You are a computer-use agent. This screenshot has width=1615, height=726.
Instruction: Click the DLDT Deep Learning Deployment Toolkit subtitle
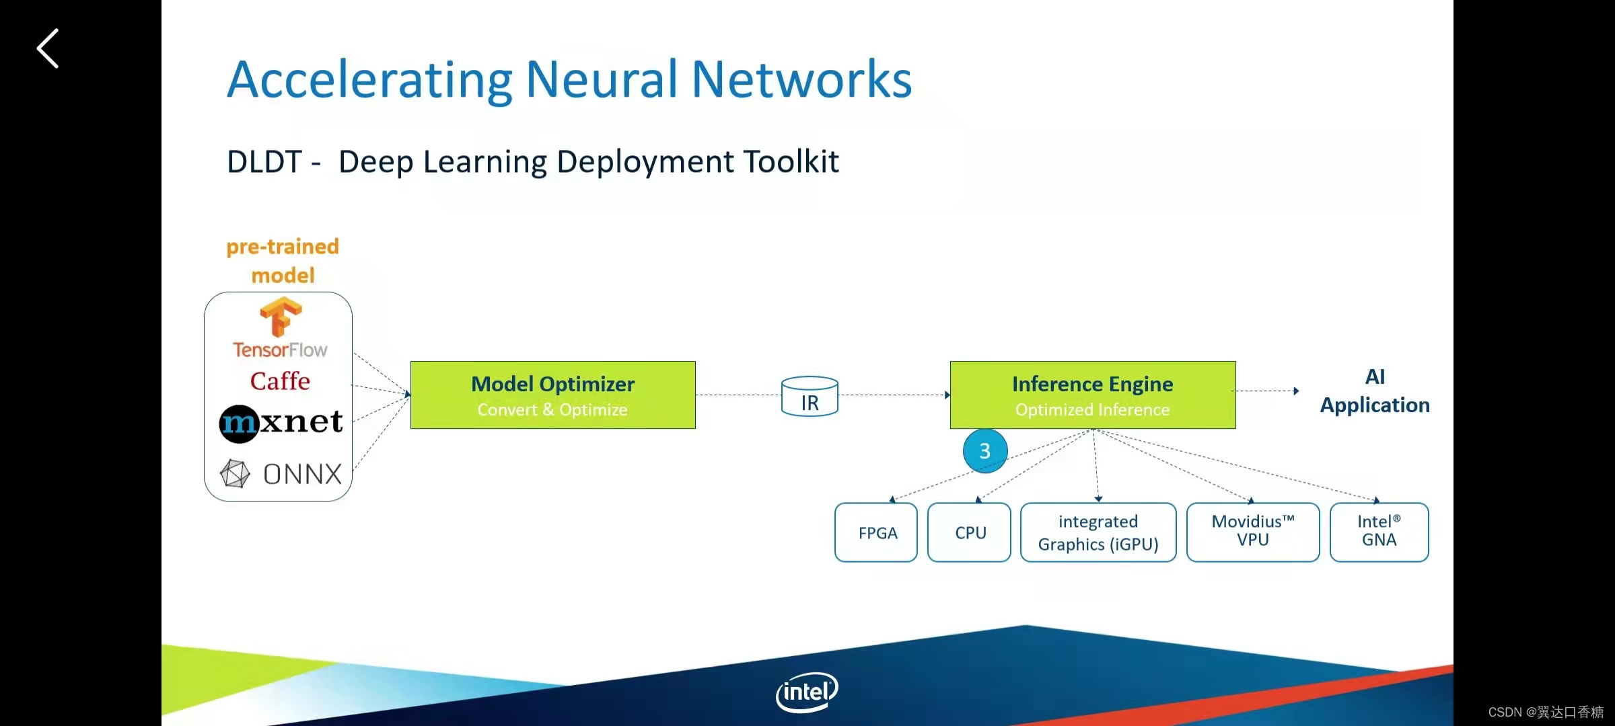[x=533, y=162]
